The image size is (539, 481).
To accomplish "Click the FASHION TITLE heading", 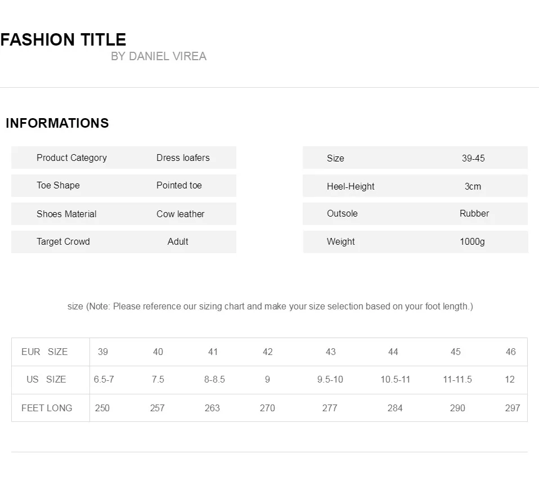I will pyautogui.click(x=63, y=40).
